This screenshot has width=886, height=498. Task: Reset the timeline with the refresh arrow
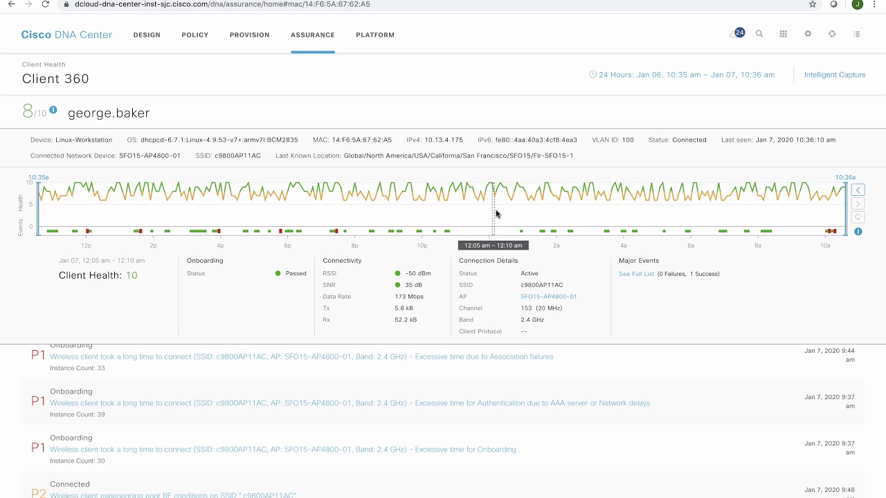click(x=858, y=217)
